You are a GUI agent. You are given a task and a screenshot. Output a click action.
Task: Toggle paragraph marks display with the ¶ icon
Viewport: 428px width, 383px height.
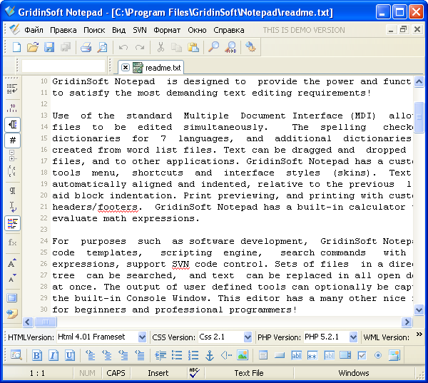(12, 190)
